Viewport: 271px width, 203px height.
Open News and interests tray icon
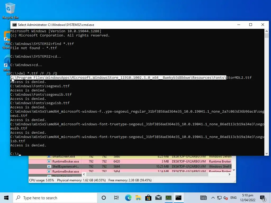(x=204, y=198)
